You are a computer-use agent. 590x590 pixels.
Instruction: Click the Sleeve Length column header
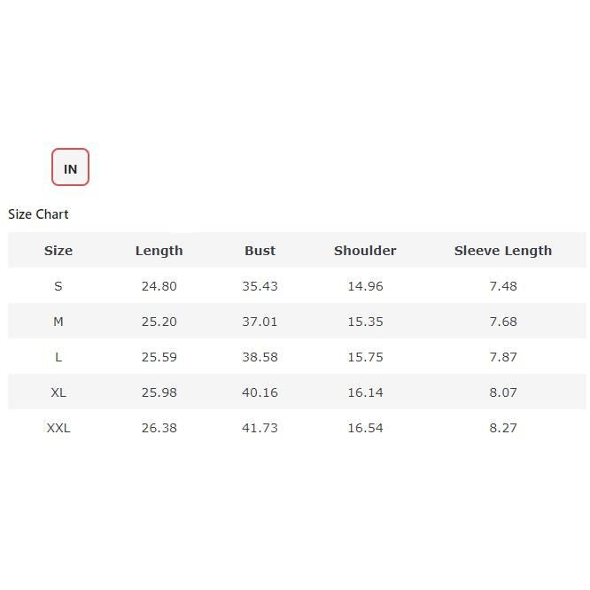[502, 251]
